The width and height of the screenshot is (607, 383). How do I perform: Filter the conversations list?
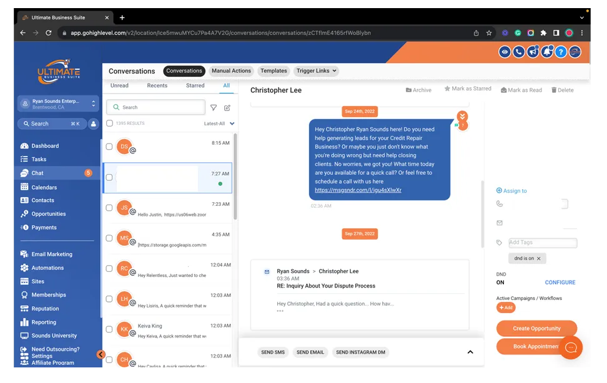pyautogui.click(x=214, y=107)
